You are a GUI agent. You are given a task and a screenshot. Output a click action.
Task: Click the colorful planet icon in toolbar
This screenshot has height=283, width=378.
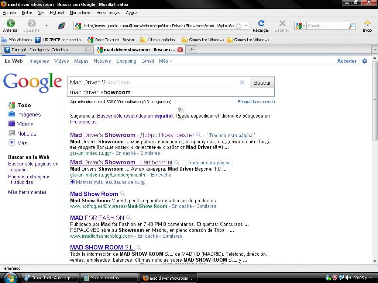coord(62,26)
